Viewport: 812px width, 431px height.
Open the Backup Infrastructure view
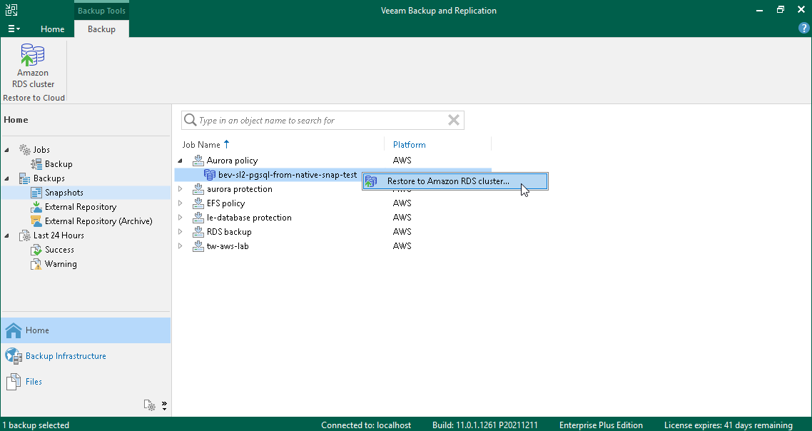point(86,356)
